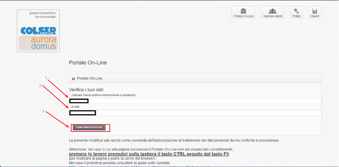
Task: Open Gestione Utenti people icon
Action: coord(272,11)
